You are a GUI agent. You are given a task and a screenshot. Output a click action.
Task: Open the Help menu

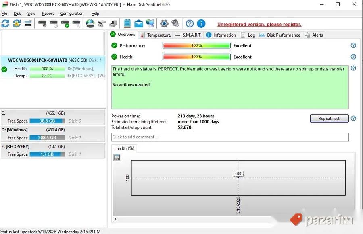(95, 14)
